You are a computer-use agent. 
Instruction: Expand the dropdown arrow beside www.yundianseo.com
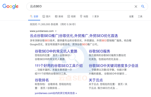click(56, 31)
